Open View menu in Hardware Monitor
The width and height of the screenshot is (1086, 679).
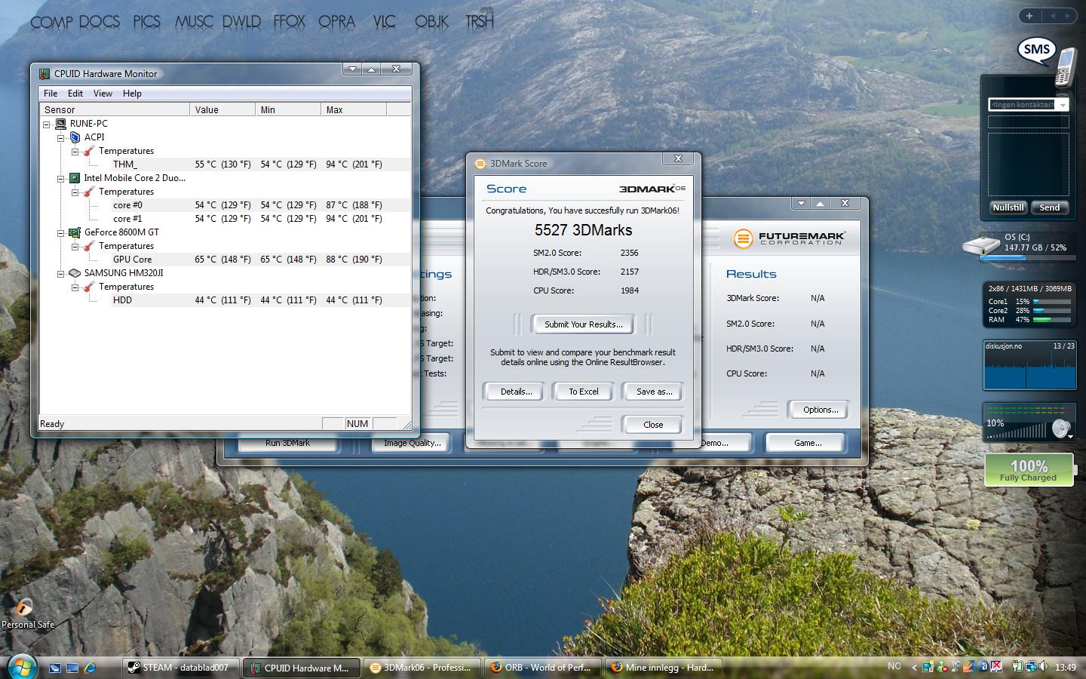point(103,94)
